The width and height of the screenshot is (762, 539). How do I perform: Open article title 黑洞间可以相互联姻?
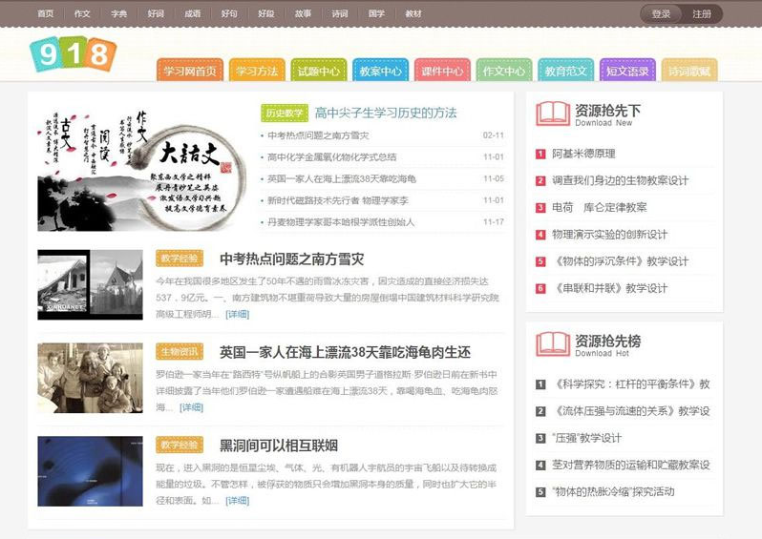[x=279, y=446]
